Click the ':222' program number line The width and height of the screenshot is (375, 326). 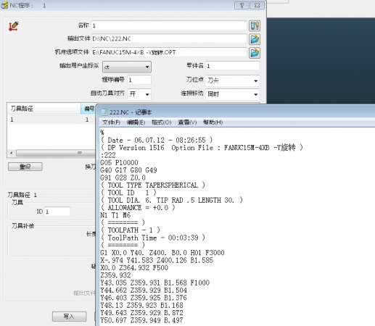point(108,155)
